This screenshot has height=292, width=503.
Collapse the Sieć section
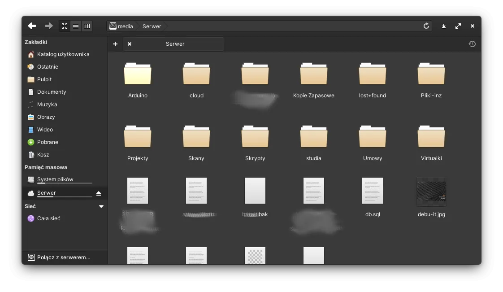(x=101, y=206)
